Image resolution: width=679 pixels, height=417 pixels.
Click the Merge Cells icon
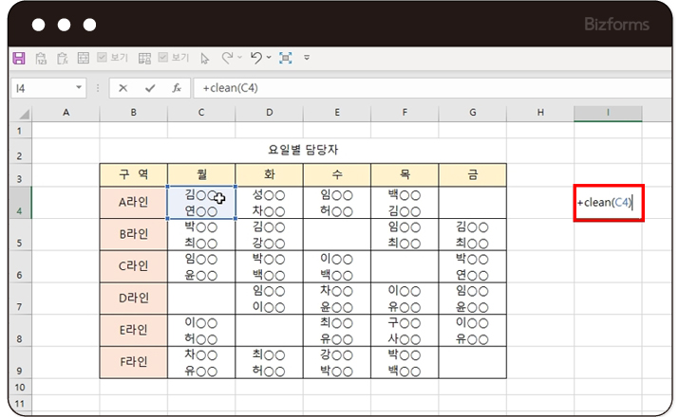coord(84,58)
